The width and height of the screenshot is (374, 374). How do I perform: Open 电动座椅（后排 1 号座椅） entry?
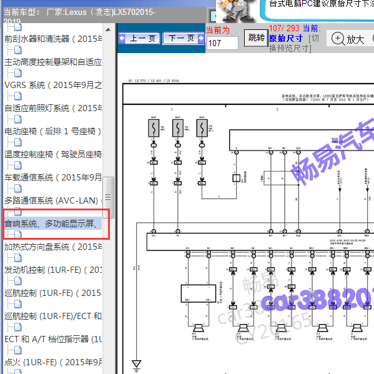pyautogui.click(x=52, y=131)
